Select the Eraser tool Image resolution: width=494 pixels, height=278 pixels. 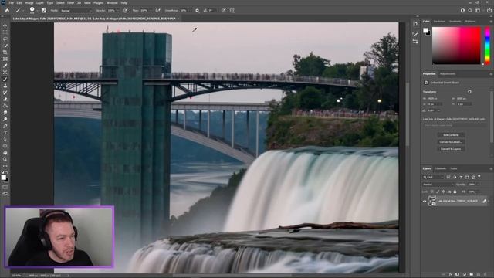click(x=5, y=100)
